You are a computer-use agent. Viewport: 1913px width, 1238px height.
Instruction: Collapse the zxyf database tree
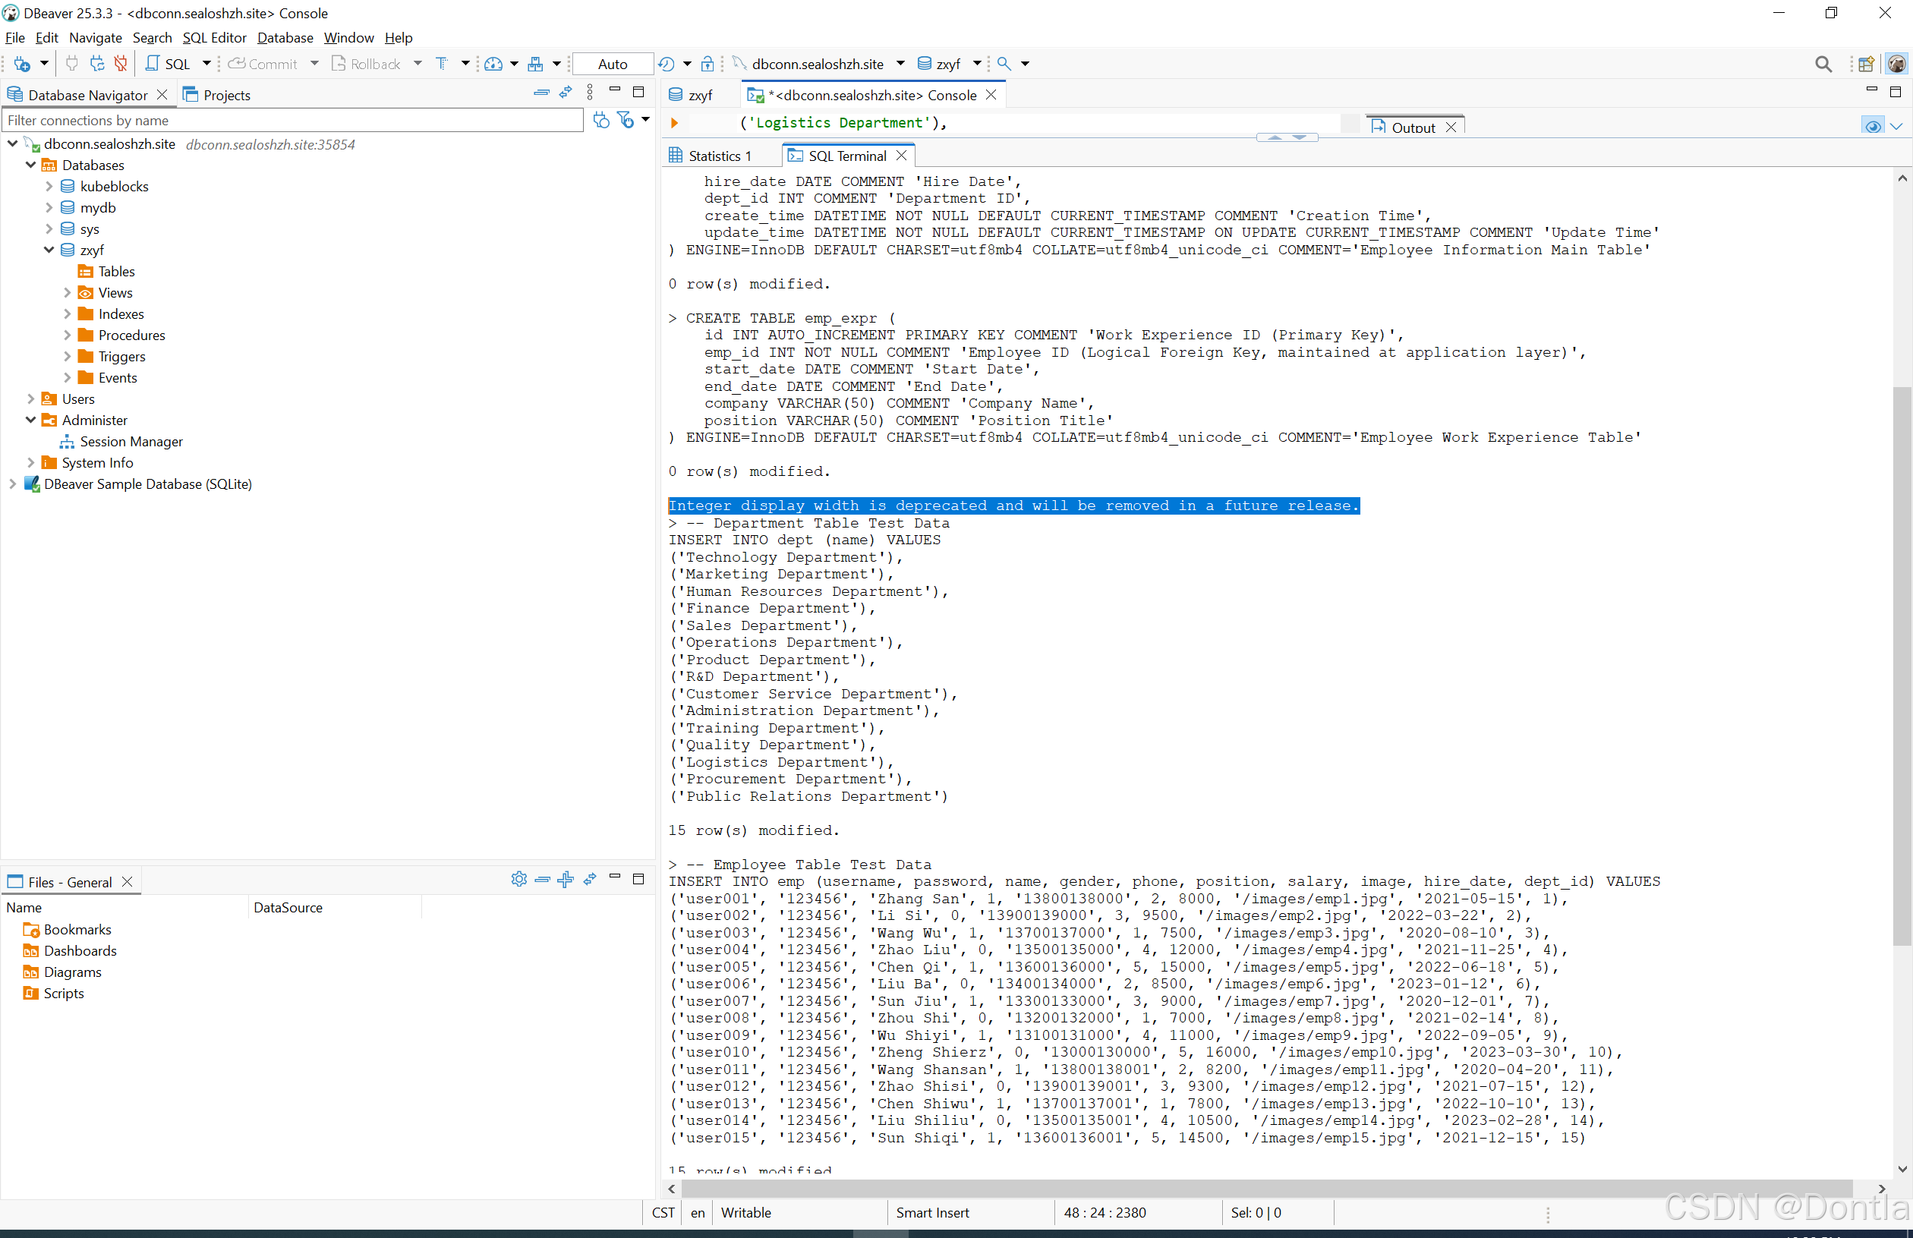tap(49, 250)
